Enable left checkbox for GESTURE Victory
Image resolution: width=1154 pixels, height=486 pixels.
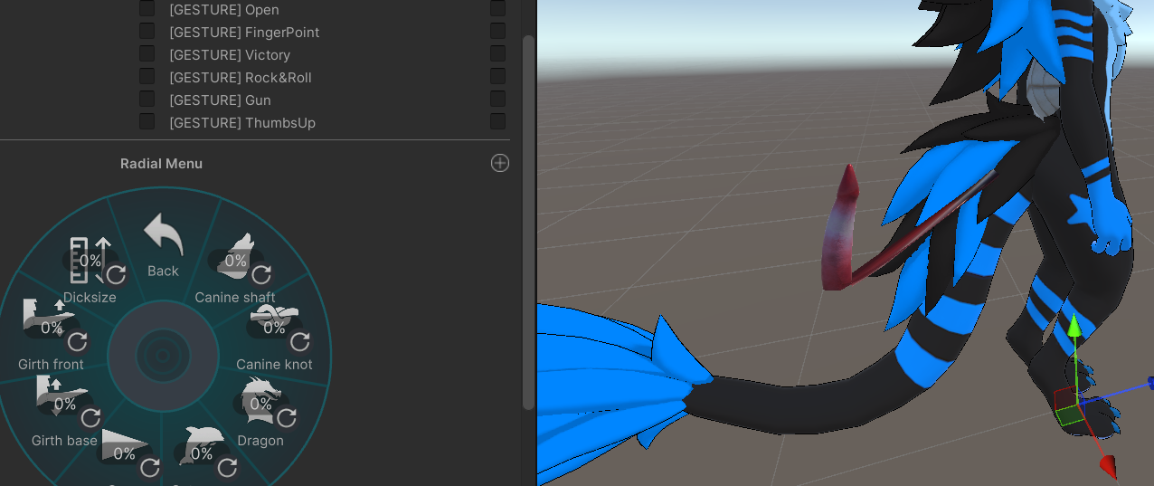tap(147, 54)
